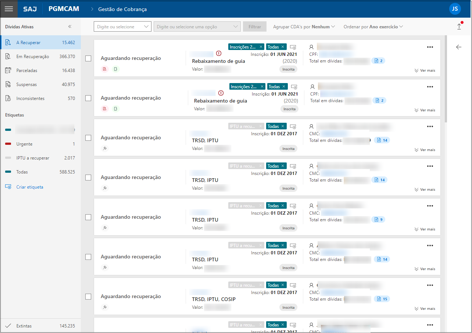Check the first debt card checkbox

(88, 58)
